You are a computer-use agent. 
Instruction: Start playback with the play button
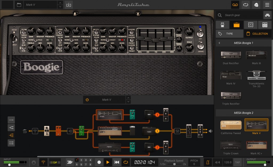tap(108, 162)
